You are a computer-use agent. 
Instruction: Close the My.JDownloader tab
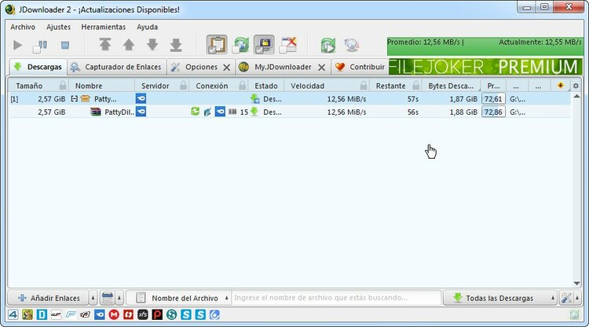(x=321, y=68)
